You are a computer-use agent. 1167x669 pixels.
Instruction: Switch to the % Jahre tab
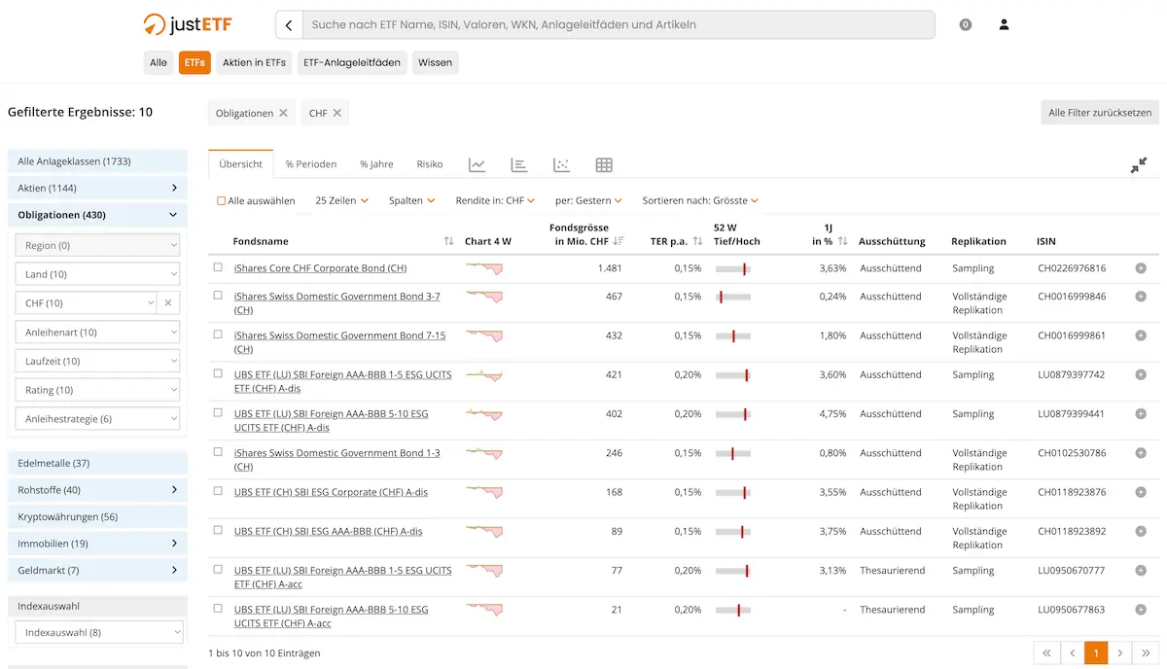376,164
